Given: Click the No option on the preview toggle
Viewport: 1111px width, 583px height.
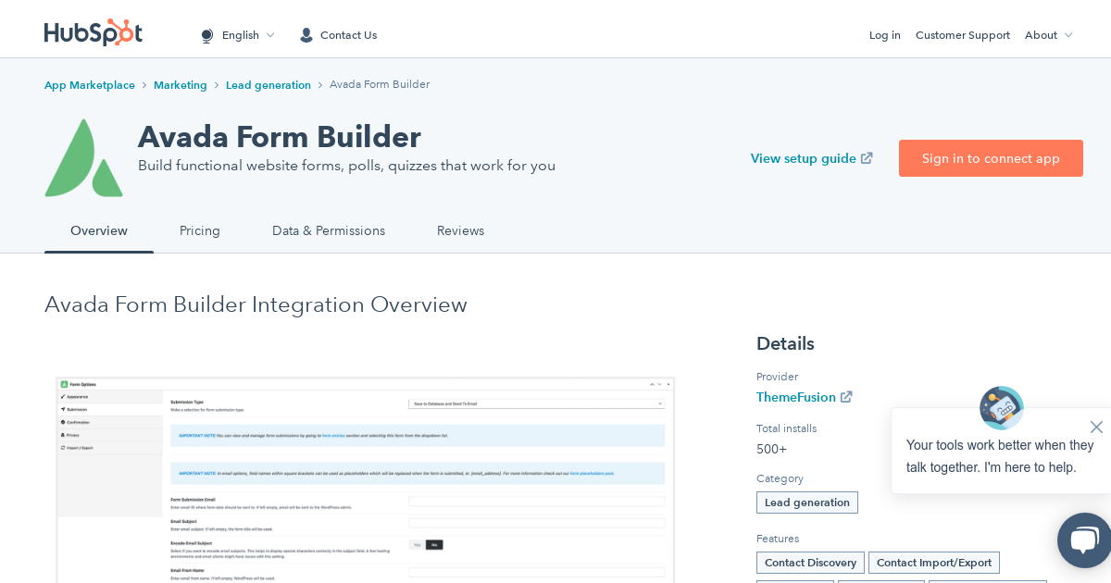Looking at the screenshot, I should 434,544.
